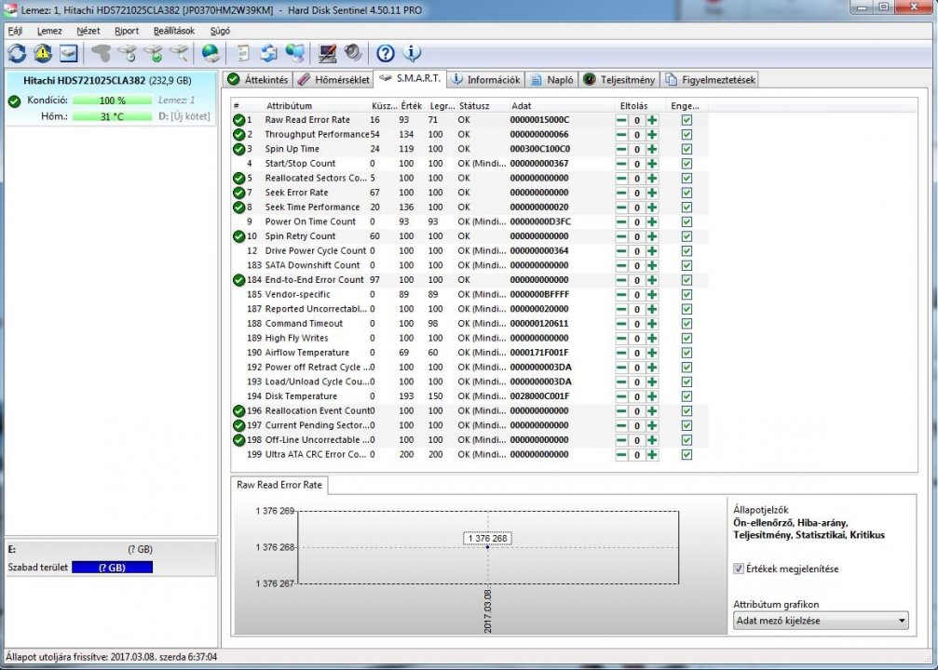The width and height of the screenshot is (938, 670).
Task: Click the blue Szabad terület free space bar
Action: click(112, 568)
